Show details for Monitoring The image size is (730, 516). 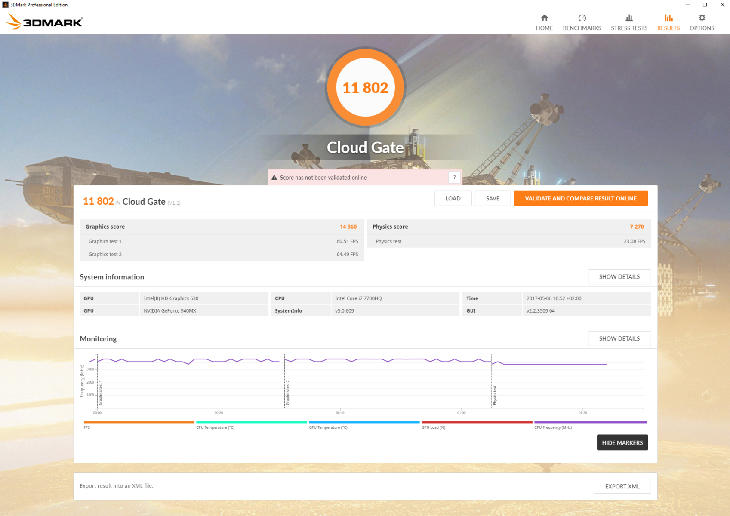click(x=619, y=338)
